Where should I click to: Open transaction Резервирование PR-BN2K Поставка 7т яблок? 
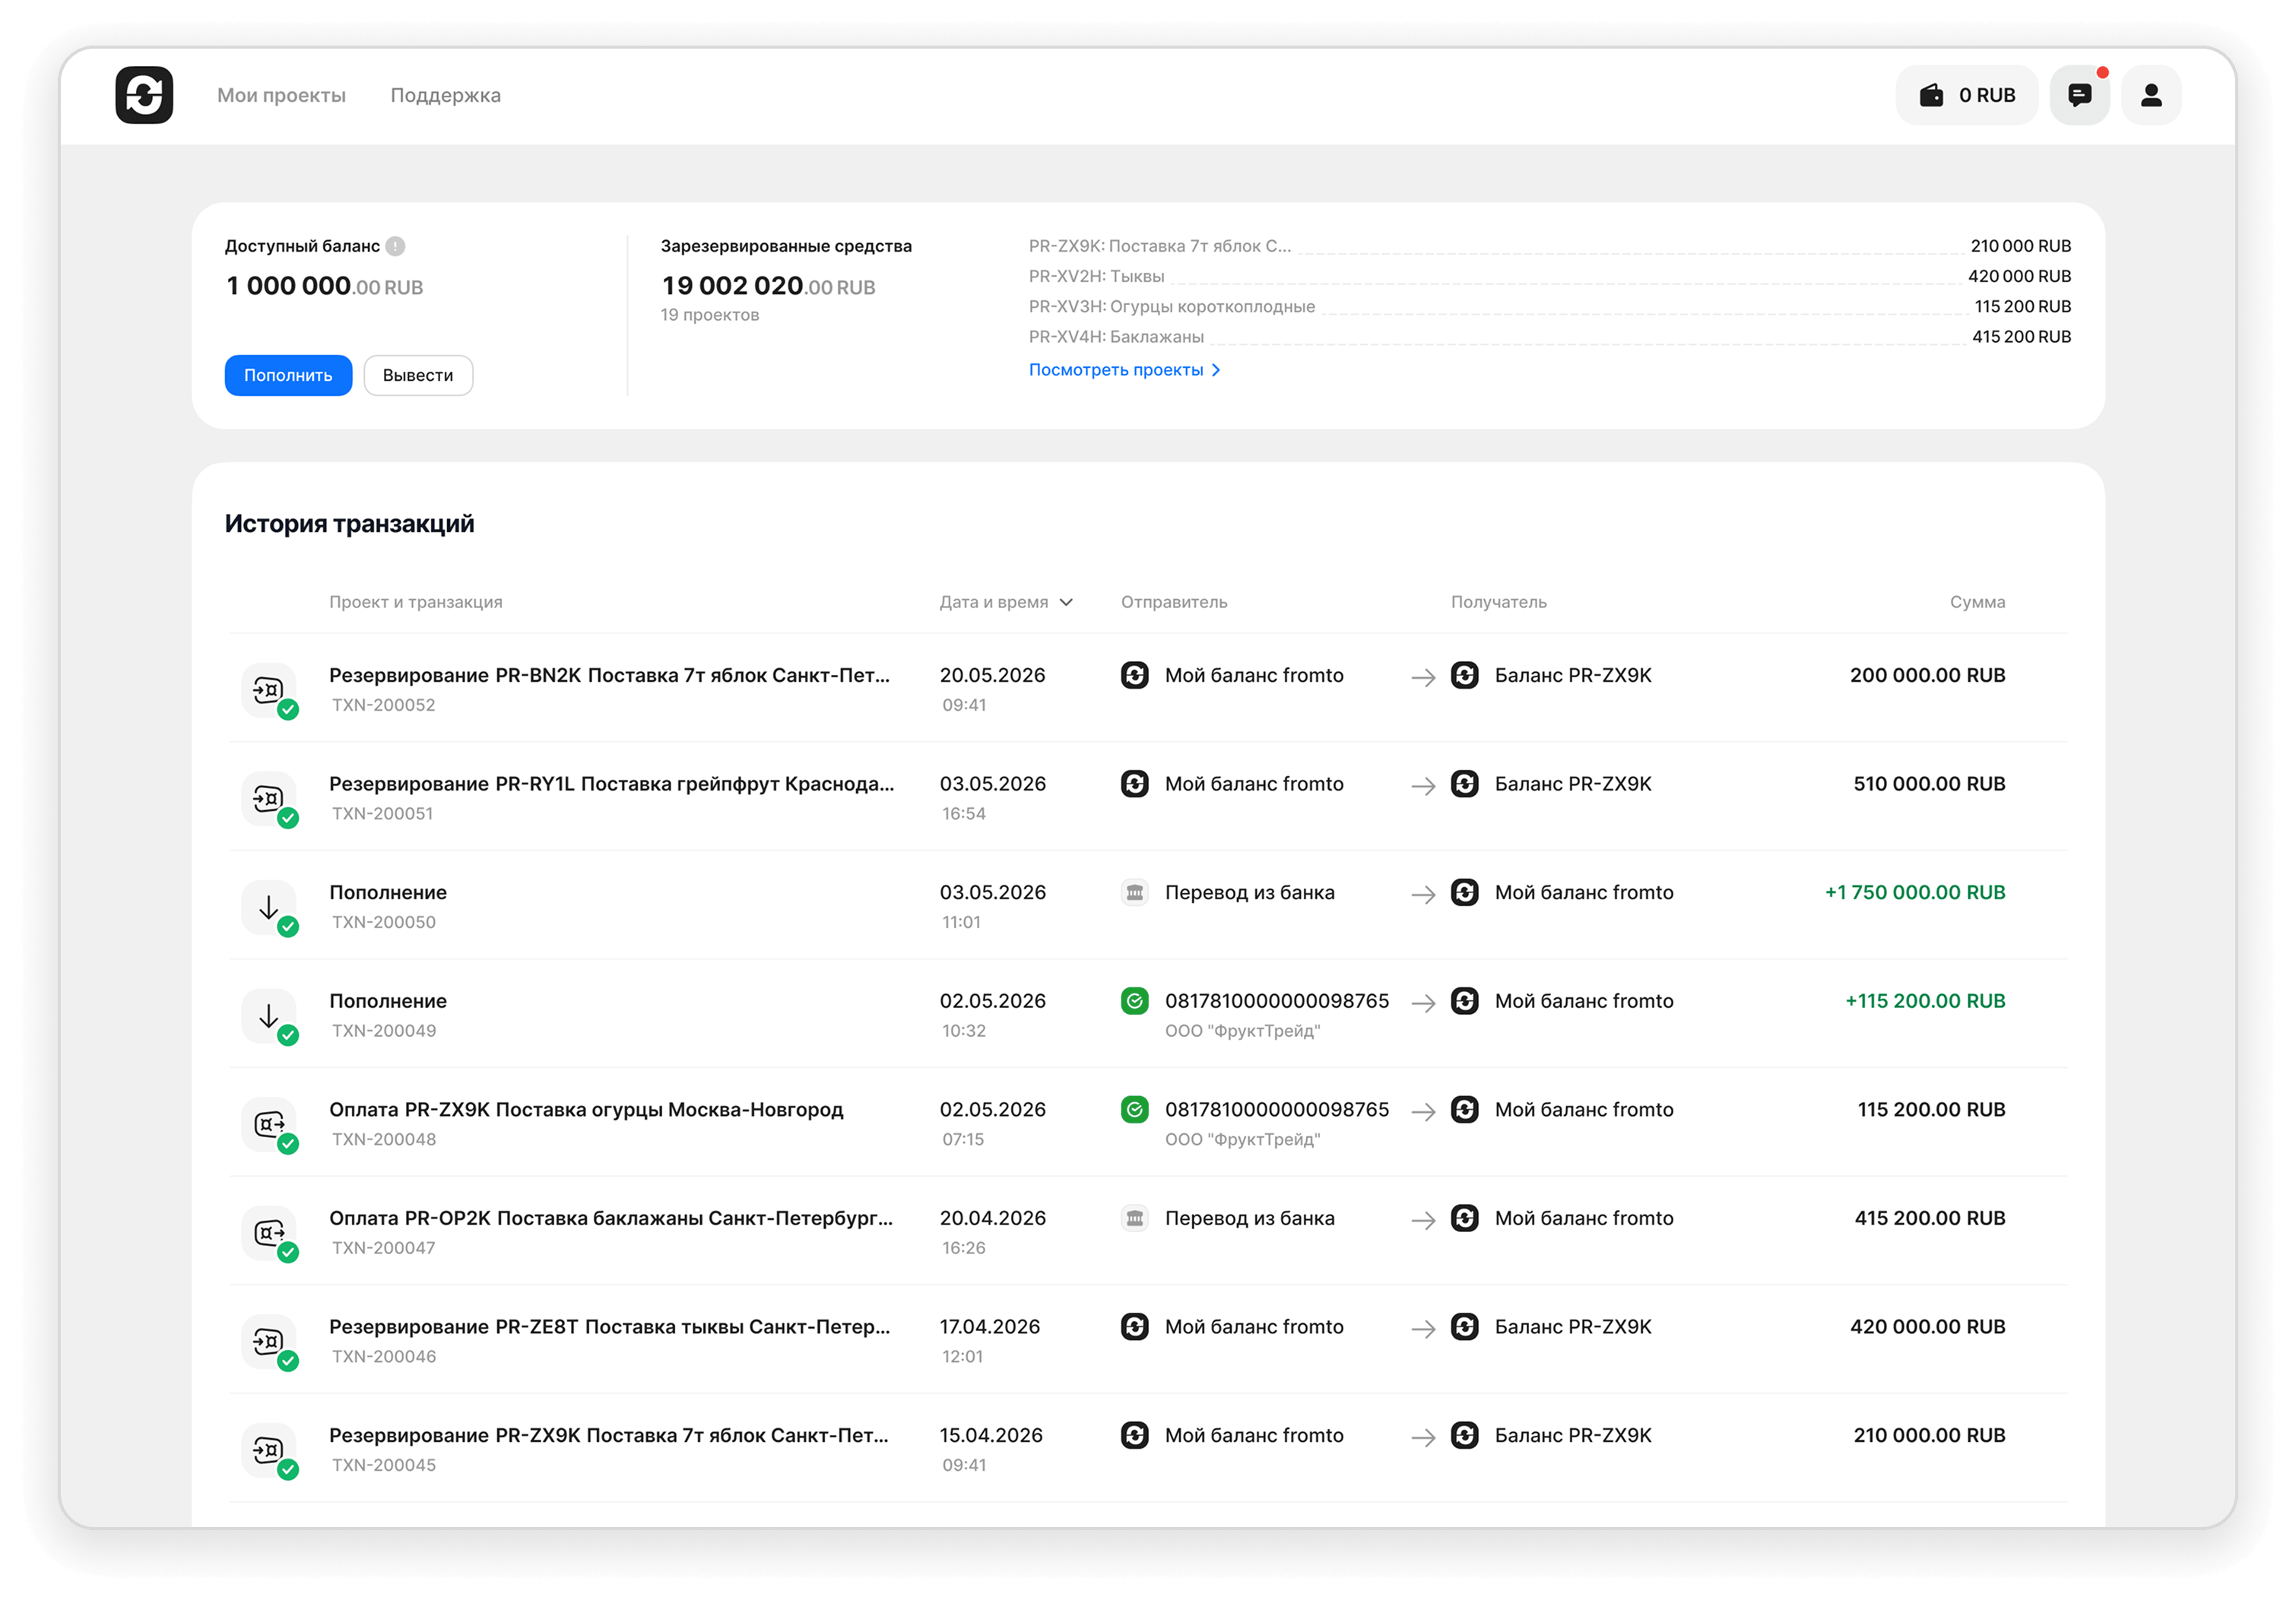tap(609, 675)
